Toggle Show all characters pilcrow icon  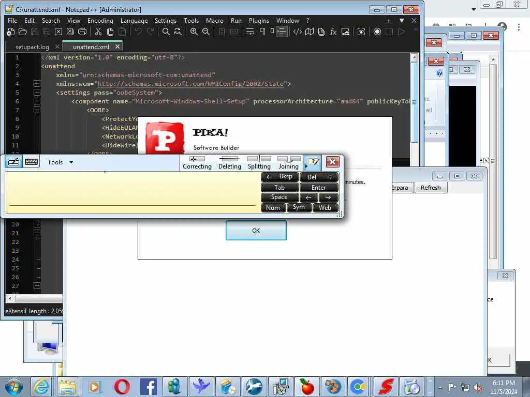click(x=262, y=32)
